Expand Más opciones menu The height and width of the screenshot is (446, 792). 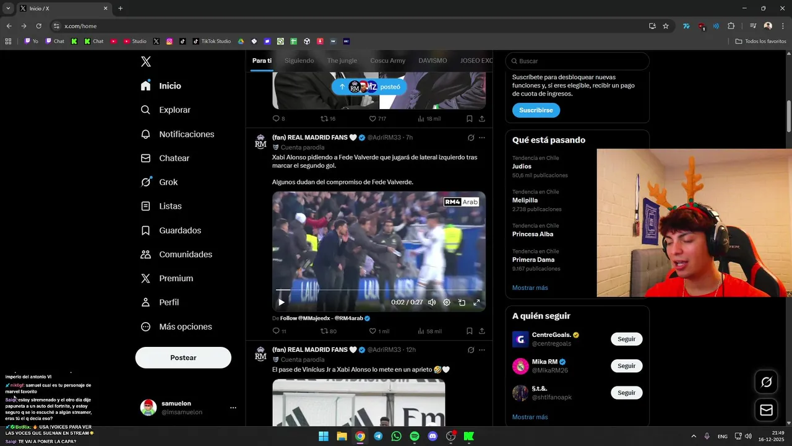[176, 326]
